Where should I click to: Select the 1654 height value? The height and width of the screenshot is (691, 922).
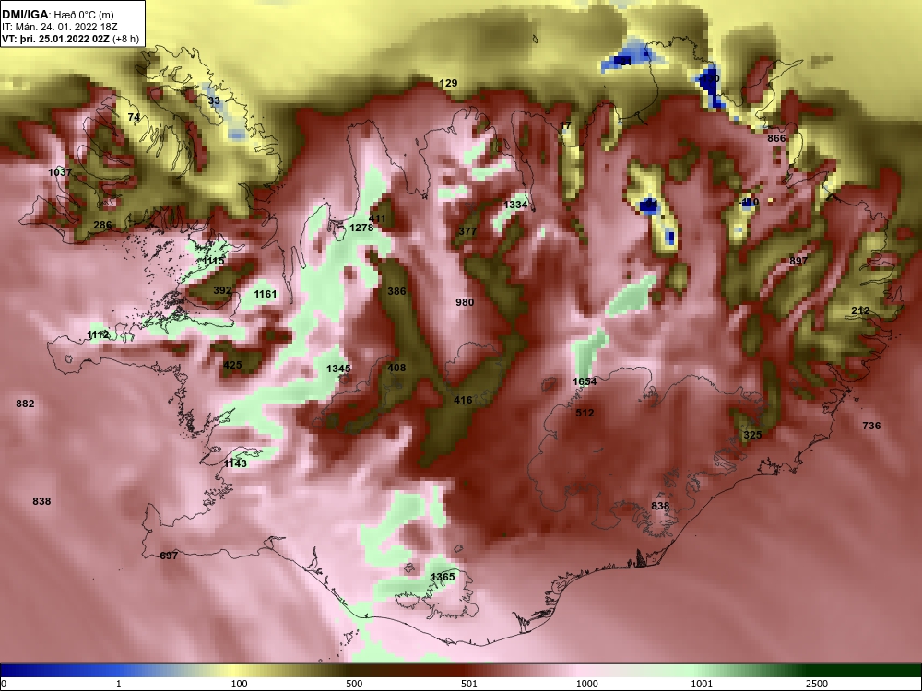[x=585, y=382]
